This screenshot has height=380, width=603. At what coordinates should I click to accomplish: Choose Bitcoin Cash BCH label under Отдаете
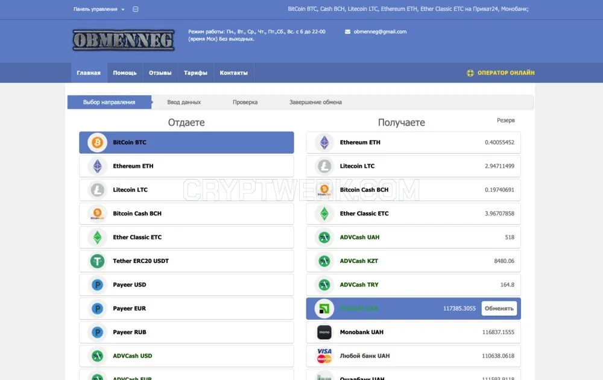137,214
